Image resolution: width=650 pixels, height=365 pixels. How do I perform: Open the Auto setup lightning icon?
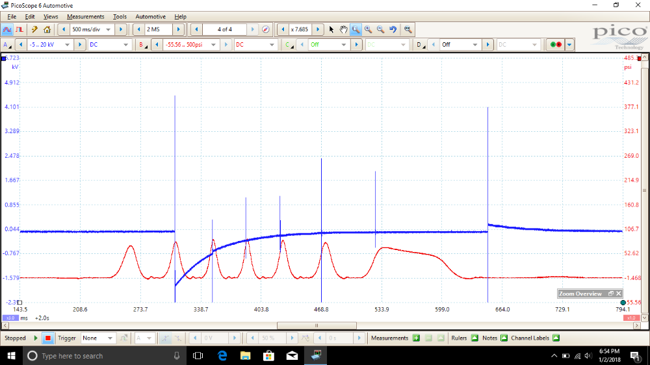[34, 29]
